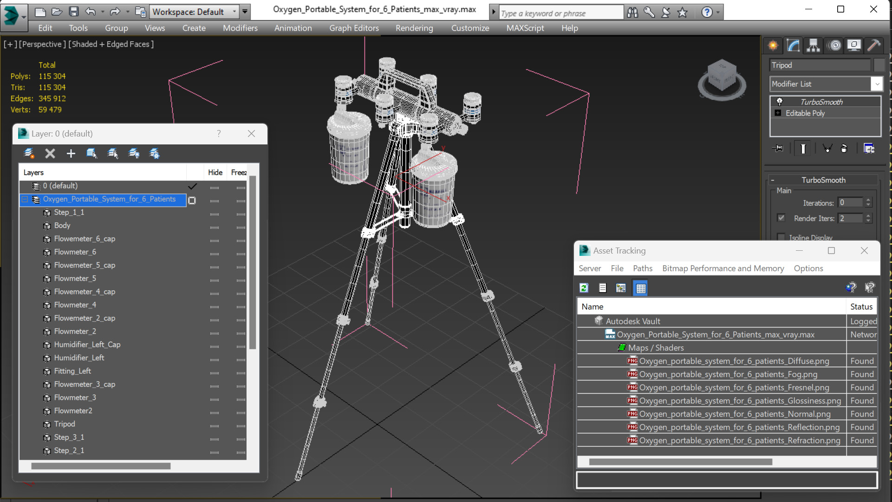Viewport: 892px width, 502px height.
Task: Open the Create command panel tab
Action: coord(773,46)
